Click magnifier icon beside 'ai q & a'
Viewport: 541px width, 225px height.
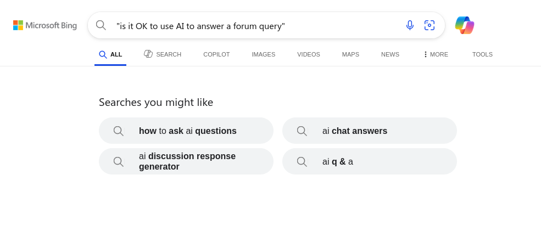click(302, 161)
